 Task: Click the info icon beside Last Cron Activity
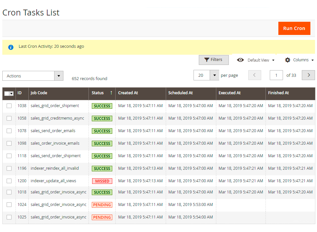coord(11,47)
